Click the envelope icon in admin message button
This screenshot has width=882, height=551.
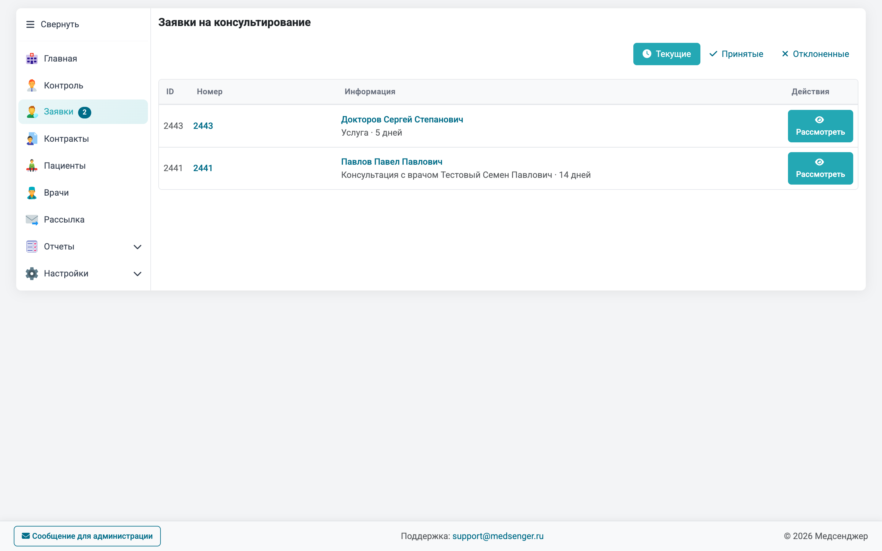(26, 536)
